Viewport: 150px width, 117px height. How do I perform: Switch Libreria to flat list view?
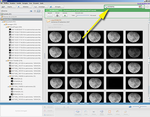tap(35, 11)
